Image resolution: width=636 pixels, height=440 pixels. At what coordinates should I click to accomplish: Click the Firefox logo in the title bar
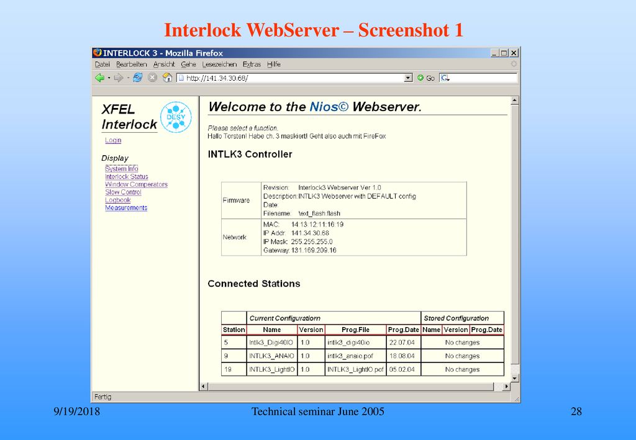click(98, 53)
